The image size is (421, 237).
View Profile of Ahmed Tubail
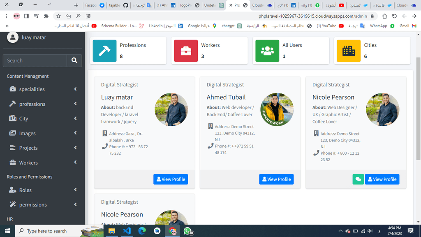276,179
